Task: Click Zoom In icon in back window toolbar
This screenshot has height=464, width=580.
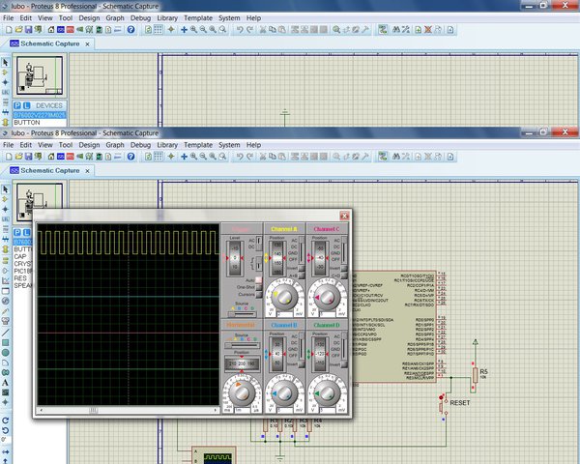Action: tap(193, 30)
